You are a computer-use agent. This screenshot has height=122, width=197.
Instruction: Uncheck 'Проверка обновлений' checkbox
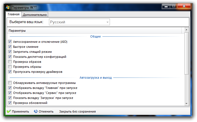click(x=10, y=103)
